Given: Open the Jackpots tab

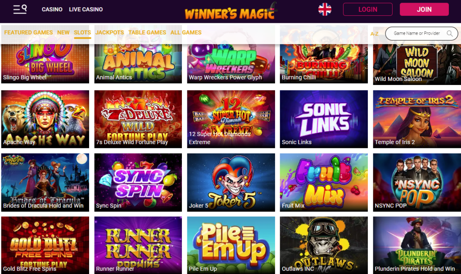Looking at the screenshot, I should [x=110, y=32].
